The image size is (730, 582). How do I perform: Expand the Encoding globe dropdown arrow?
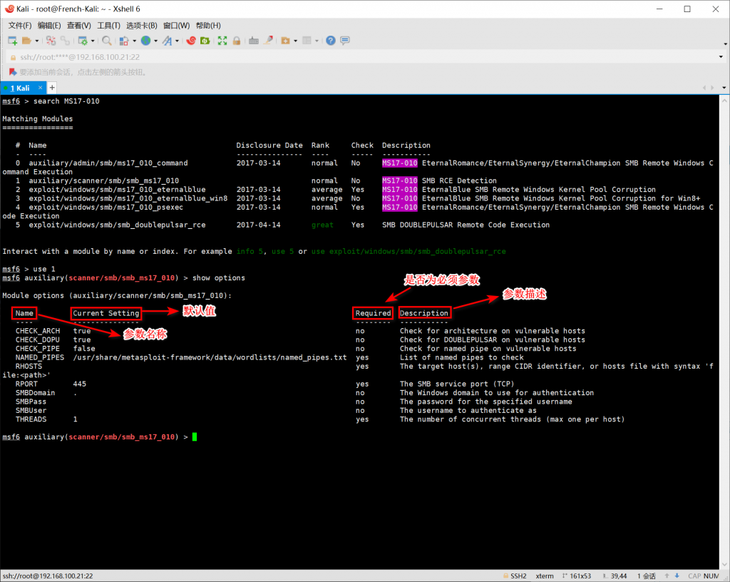(155, 41)
